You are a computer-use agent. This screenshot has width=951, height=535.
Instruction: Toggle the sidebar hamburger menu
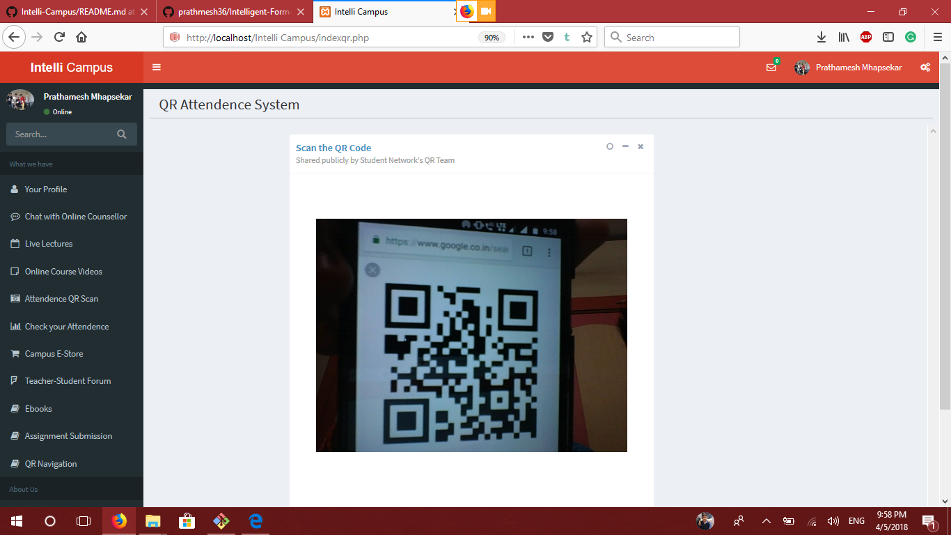pos(157,68)
